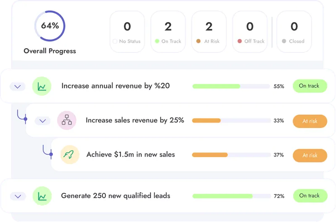Click the chart icon beside Generate 250 leads
The width and height of the screenshot is (336, 222).
[42, 196]
